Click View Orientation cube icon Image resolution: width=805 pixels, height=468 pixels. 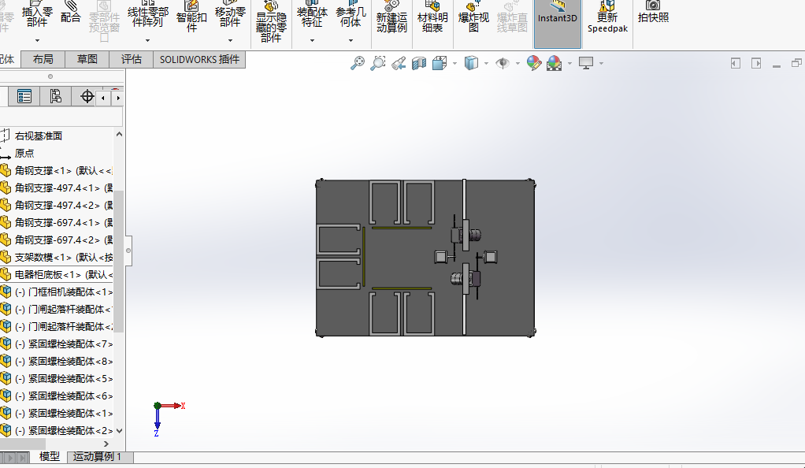(x=440, y=63)
